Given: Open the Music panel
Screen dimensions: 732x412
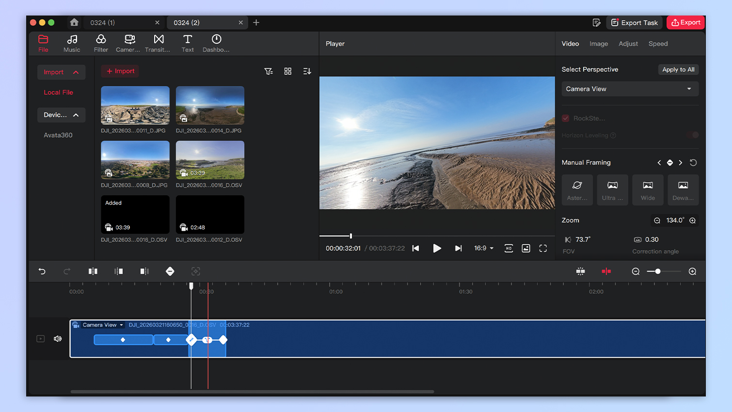Looking at the screenshot, I should 72,43.
